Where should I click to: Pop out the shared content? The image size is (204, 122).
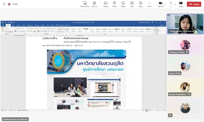pyautogui.click(x=95, y=3)
